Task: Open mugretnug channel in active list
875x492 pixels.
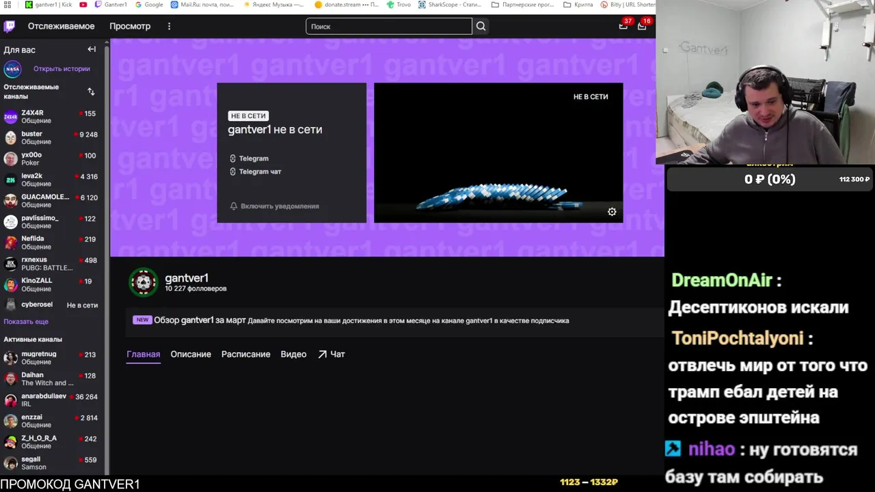Action: (x=51, y=358)
